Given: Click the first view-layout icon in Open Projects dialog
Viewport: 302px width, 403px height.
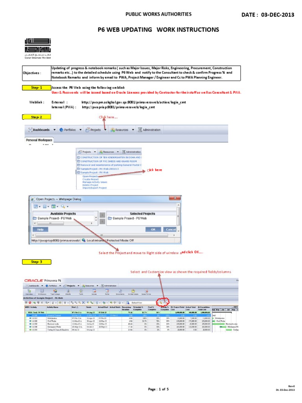Looking at the screenshot, I should coord(36,207).
